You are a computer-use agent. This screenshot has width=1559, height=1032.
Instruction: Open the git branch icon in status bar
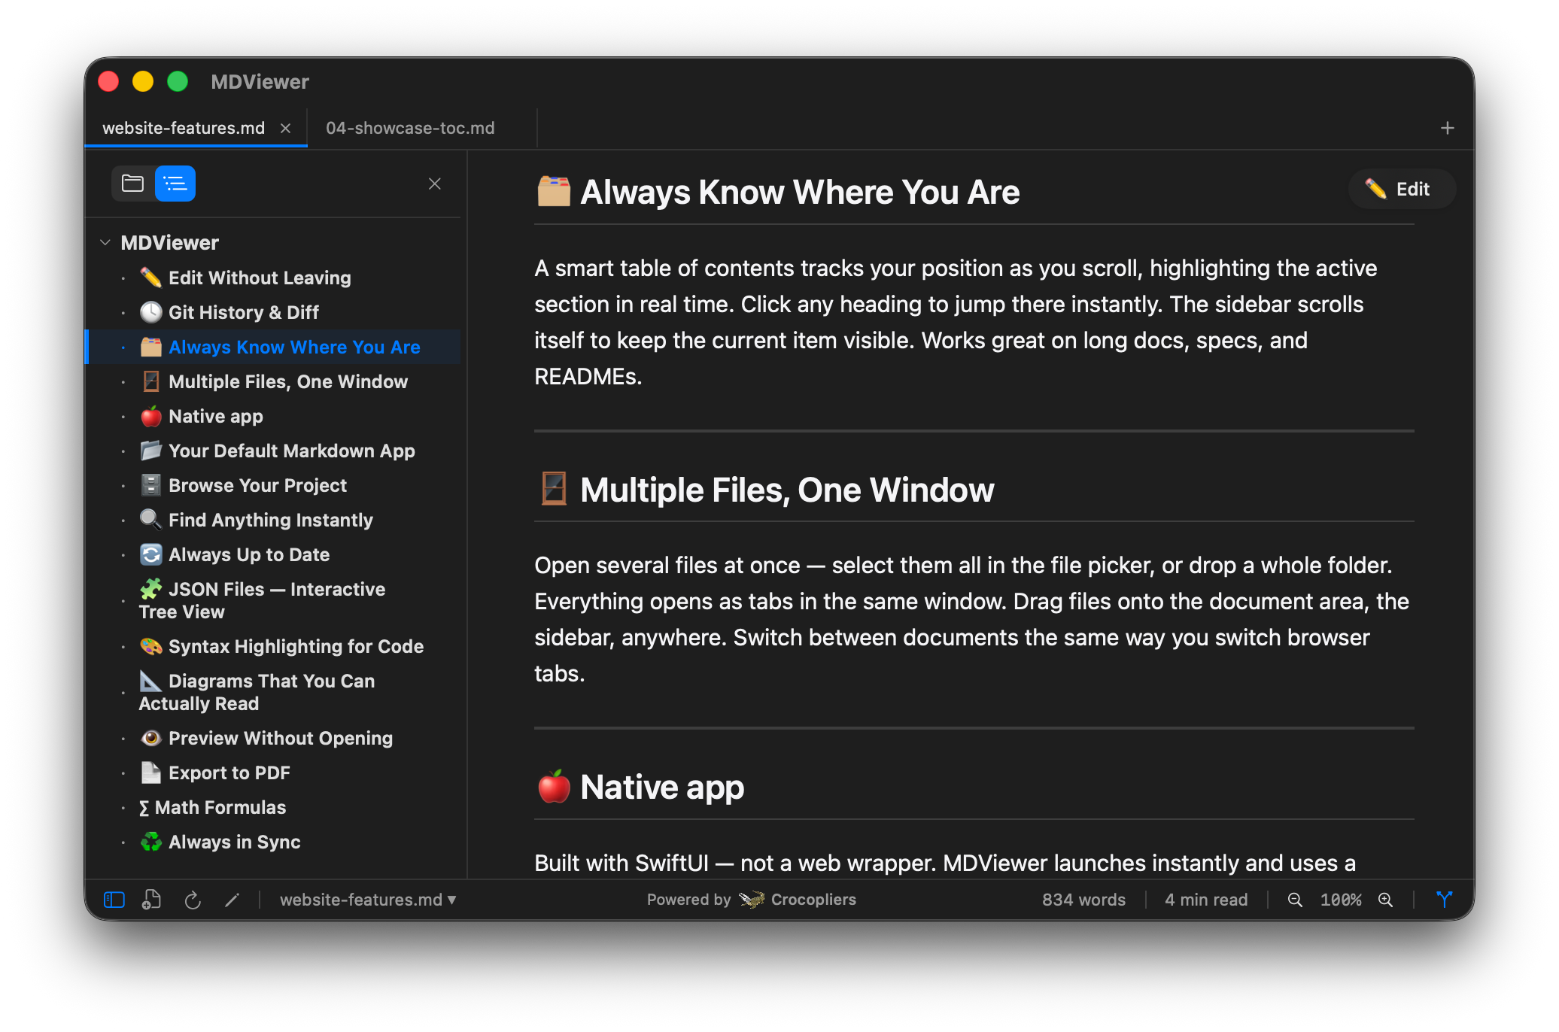pyautogui.click(x=1444, y=900)
